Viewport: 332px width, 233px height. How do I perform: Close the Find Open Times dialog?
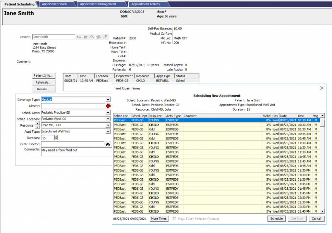(x=322, y=88)
